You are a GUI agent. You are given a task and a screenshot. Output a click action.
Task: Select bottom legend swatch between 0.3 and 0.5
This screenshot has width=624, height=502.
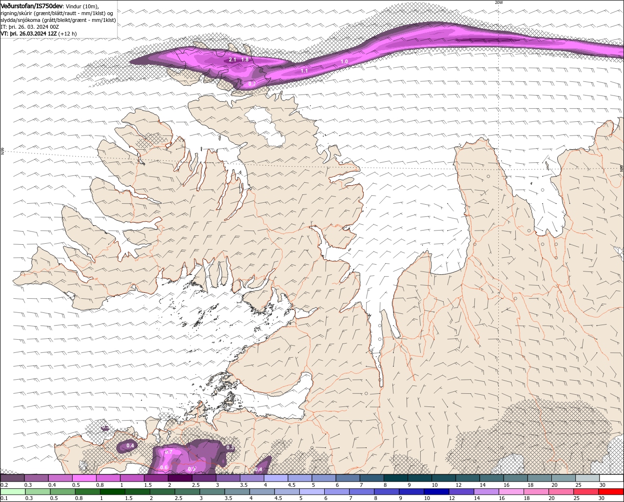pos(38,491)
